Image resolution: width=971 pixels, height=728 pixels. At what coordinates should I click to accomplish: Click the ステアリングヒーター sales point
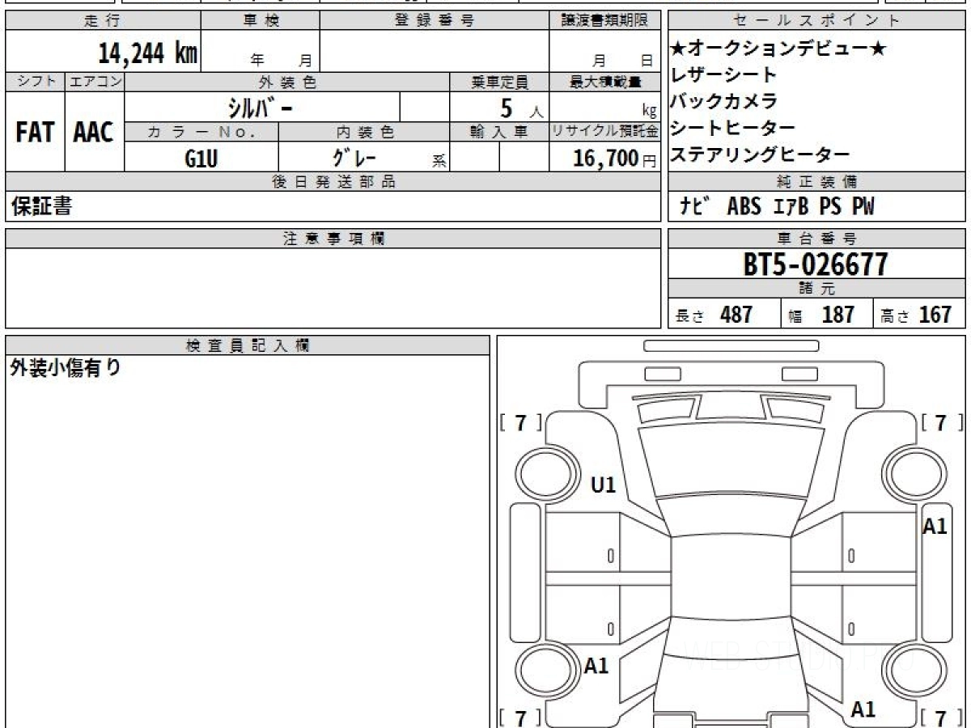(x=760, y=154)
